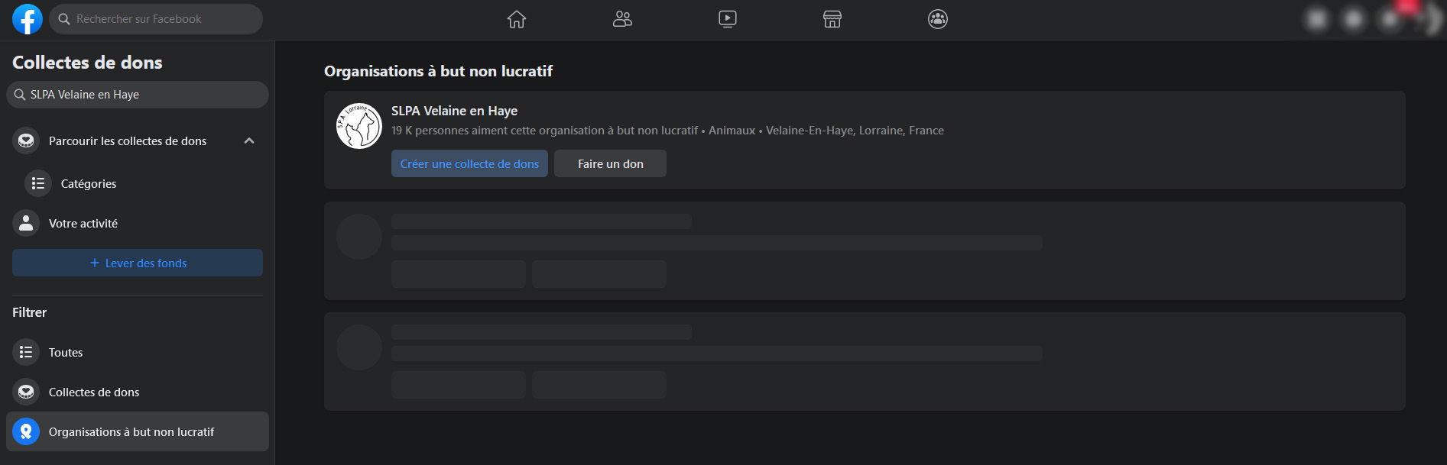Viewport: 1447px width, 465px height.
Task: Open the SLPA Velaine en Haye title link
Action: coord(454,111)
